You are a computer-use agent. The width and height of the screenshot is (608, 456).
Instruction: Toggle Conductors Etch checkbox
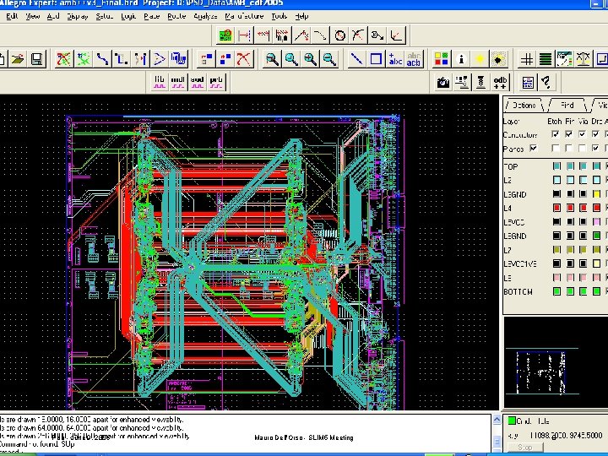[555, 134]
